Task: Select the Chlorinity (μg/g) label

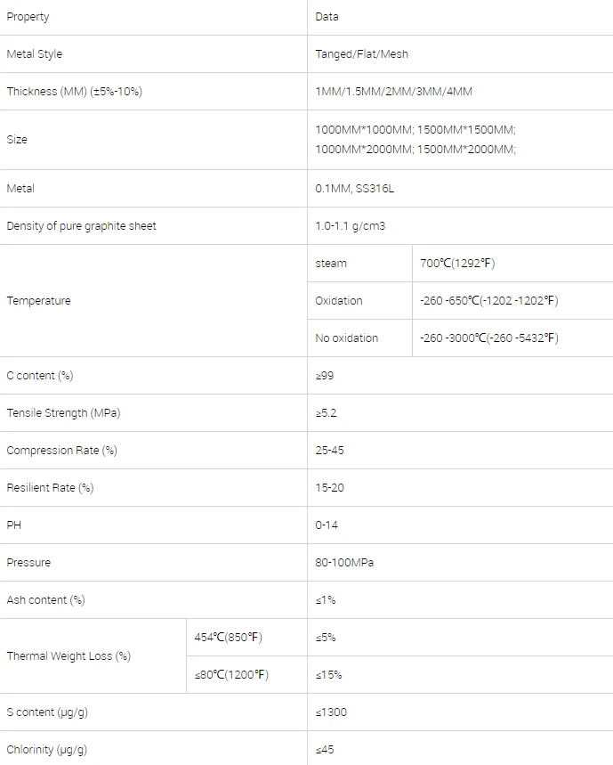Action: pyautogui.click(x=47, y=750)
